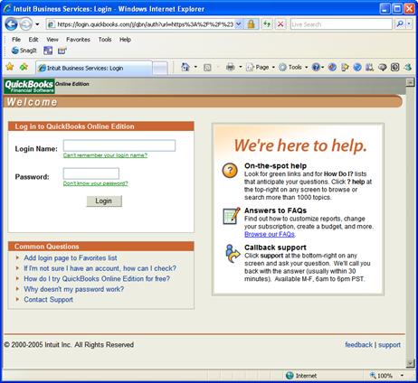Viewport: 418px width, 383px height.
Task: Select the Intuit Business Services: Login tab
Action: click(94, 68)
